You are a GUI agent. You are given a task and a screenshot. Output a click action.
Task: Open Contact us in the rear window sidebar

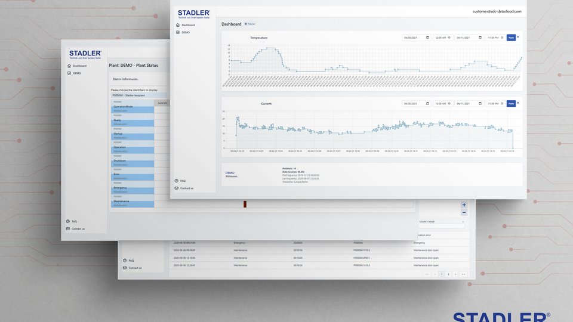135,268
